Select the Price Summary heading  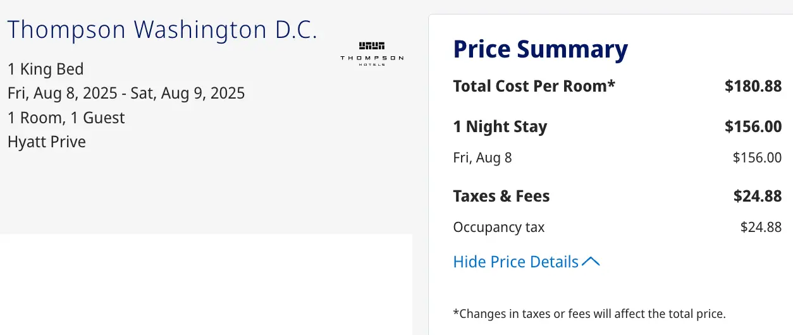[541, 49]
